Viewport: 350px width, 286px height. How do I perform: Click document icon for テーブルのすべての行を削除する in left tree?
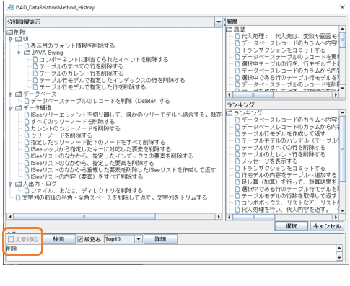(35, 66)
